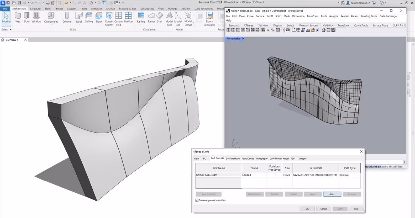
Task: Choose the Curtain System tool
Action: tap(109, 19)
